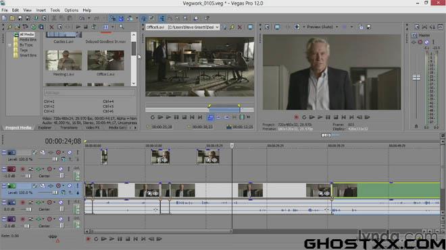Open the Auto Ripple mode dropdown arrow

pyautogui.click(x=137, y=18)
